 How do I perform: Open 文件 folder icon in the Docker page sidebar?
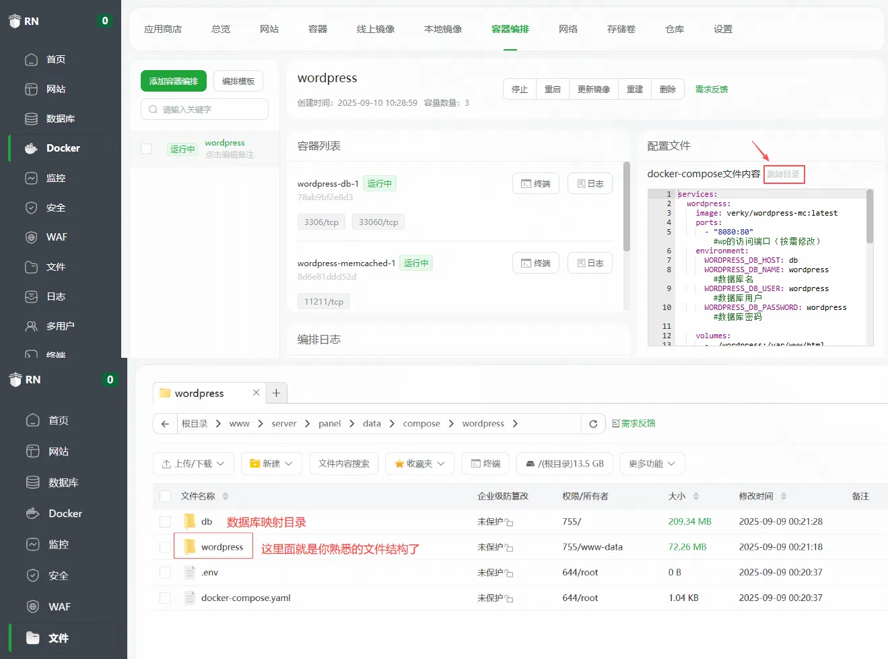(x=31, y=267)
